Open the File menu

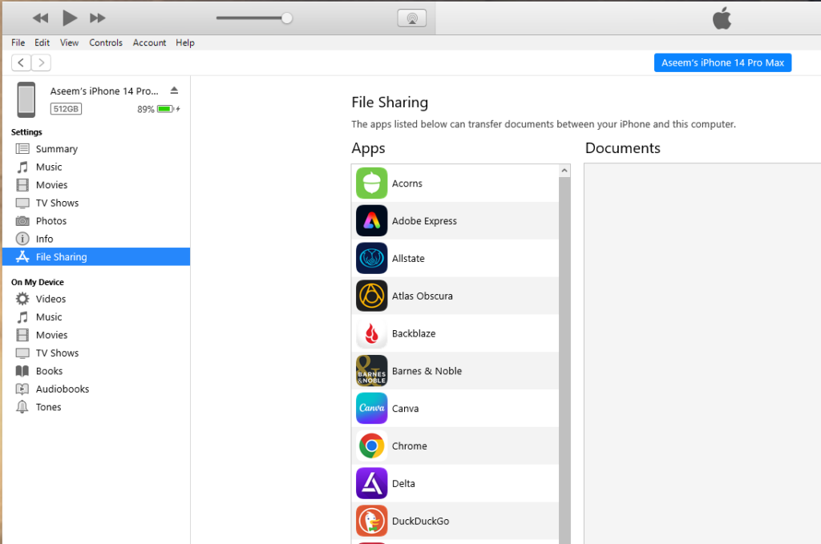tap(18, 43)
